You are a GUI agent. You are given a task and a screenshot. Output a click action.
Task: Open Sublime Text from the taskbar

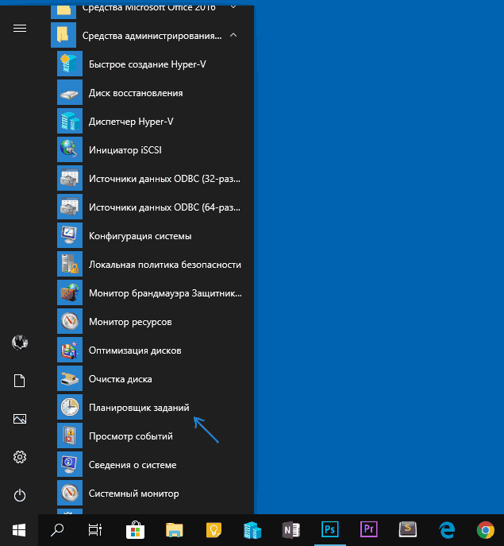coord(408,530)
